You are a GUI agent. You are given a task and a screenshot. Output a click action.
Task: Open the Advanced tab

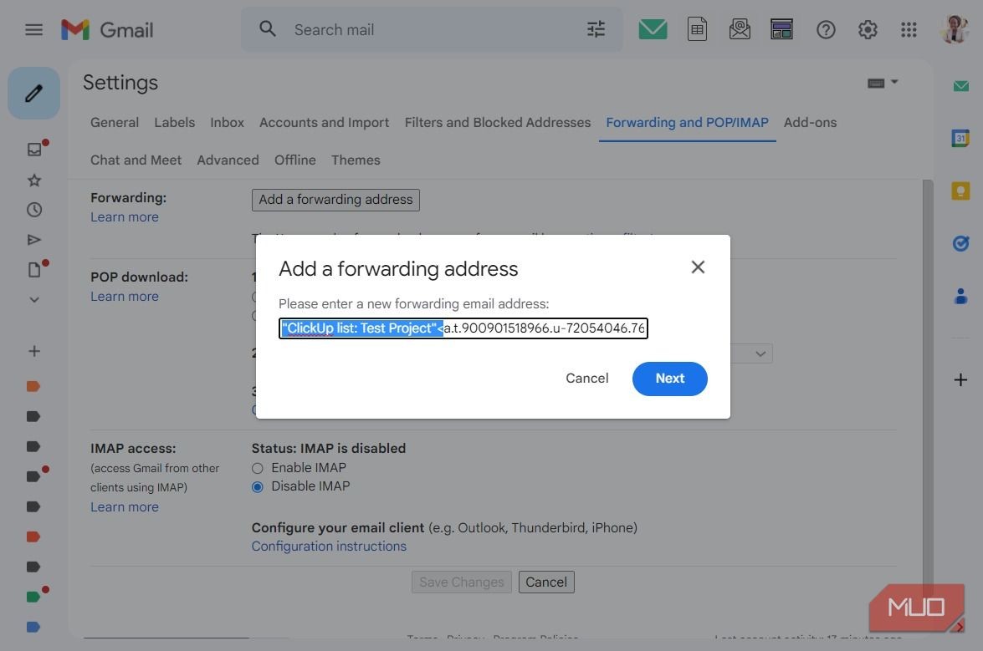[228, 160]
